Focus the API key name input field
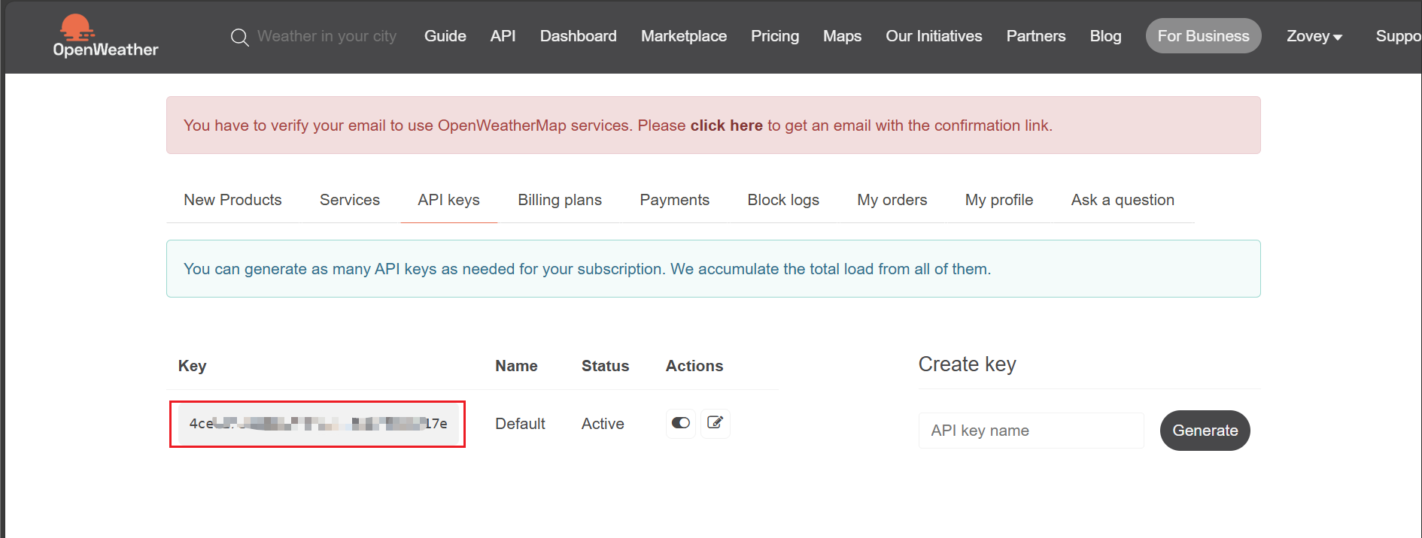1422x538 pixels. [x=1031, y=431]
